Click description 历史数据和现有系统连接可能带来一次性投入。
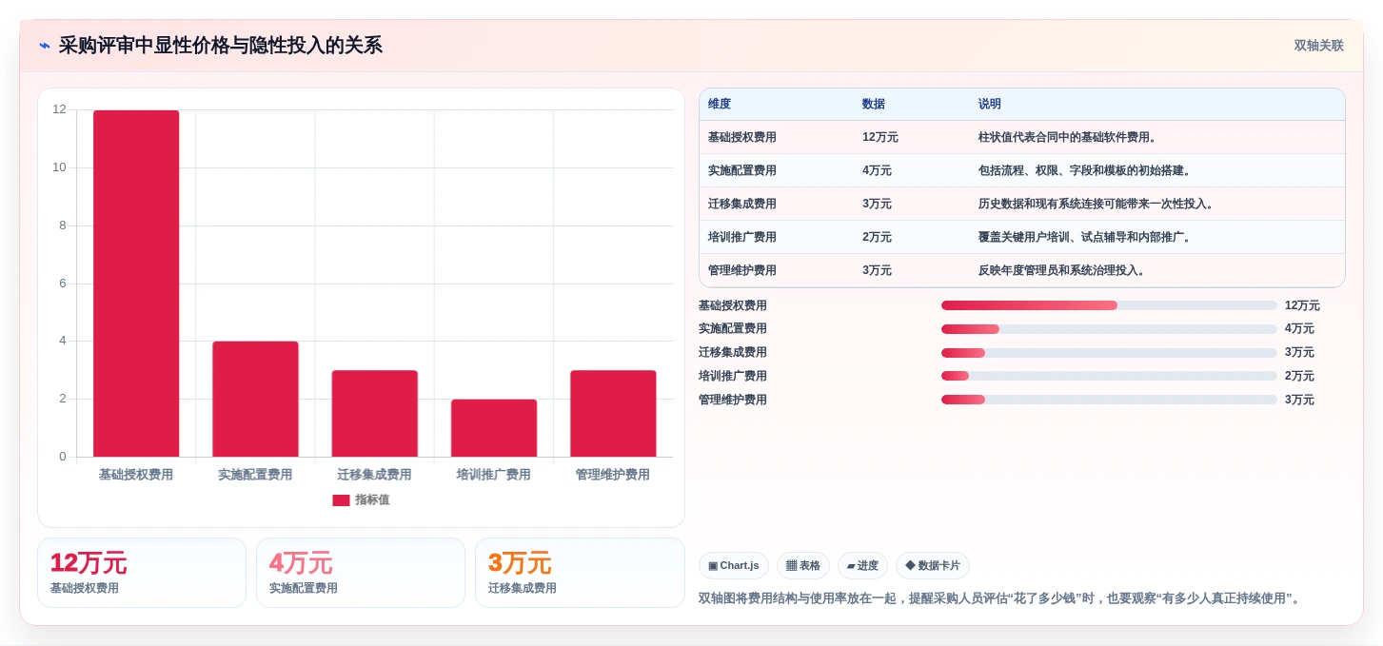The width and height of the screenshot is (1383, 646). [x=1098, y=205]
